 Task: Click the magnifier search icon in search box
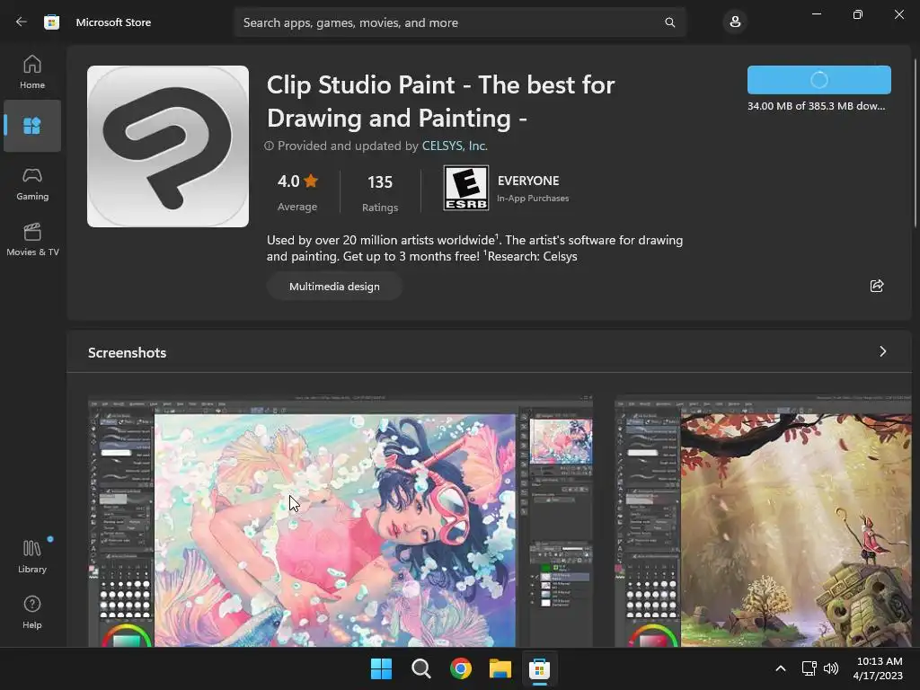669,22
